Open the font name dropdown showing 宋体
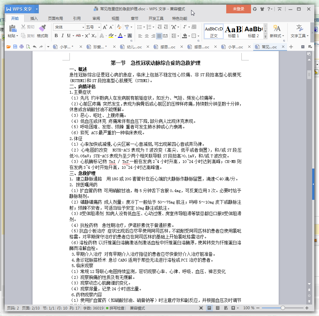The image size is (319, 316). pyautogui.click(x=83, y=27)
